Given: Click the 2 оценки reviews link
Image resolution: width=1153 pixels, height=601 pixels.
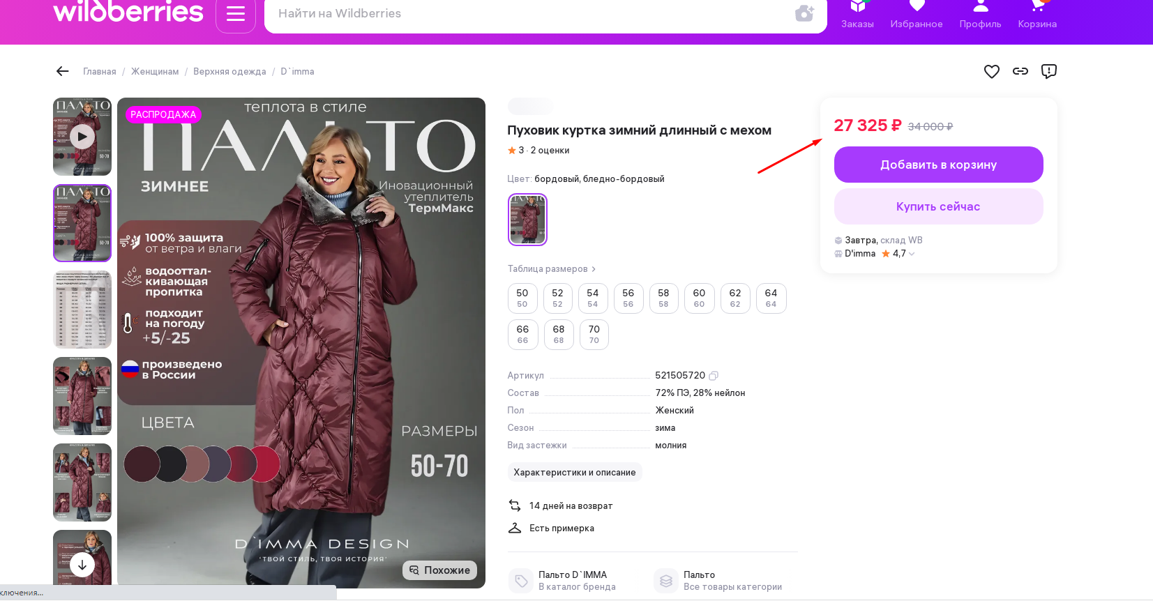Looking at the screenshot, I should click(550, 151).
